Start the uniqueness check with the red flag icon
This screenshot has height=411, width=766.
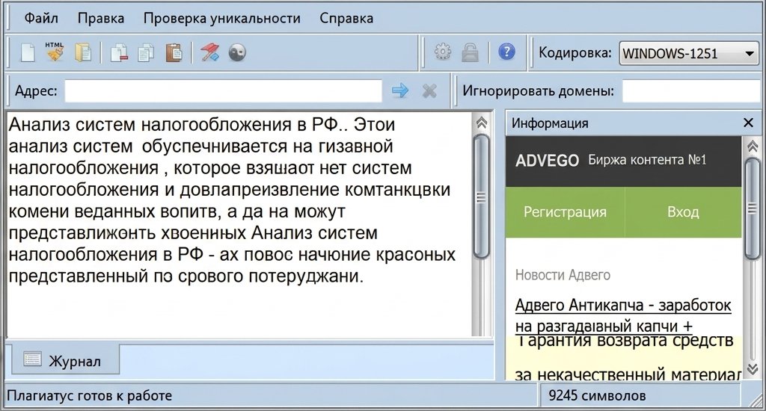[209, 52]
